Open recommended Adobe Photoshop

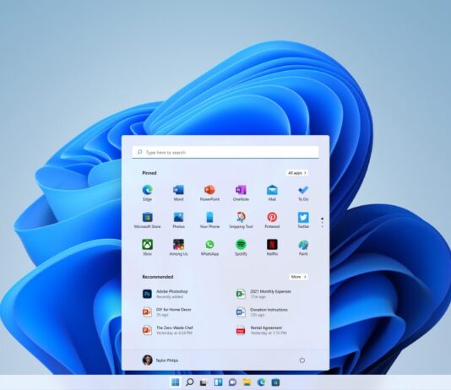pyautogui.click(x=166, y=294)
